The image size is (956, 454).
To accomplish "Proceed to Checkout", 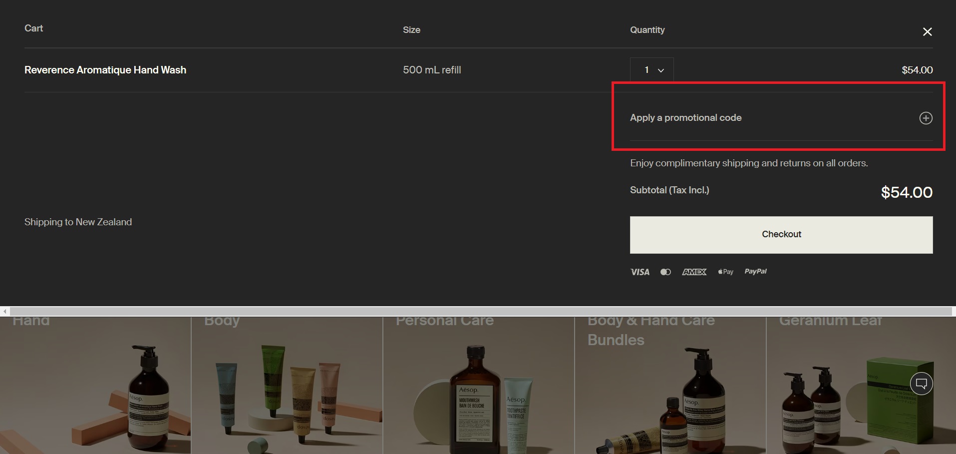I will [781, 235].
